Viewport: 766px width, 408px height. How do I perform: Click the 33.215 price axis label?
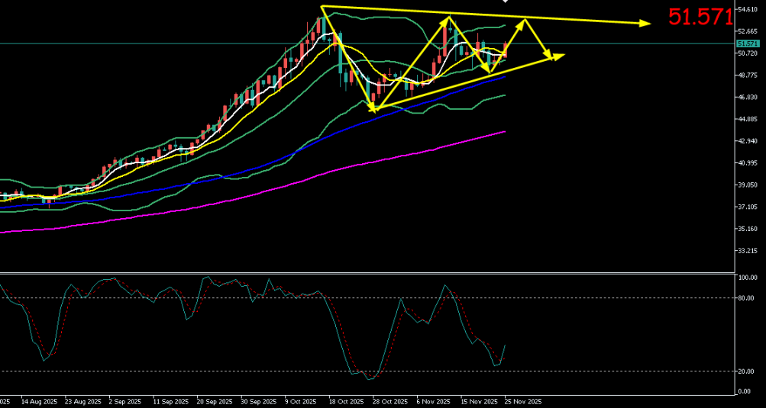pos(746,251)
